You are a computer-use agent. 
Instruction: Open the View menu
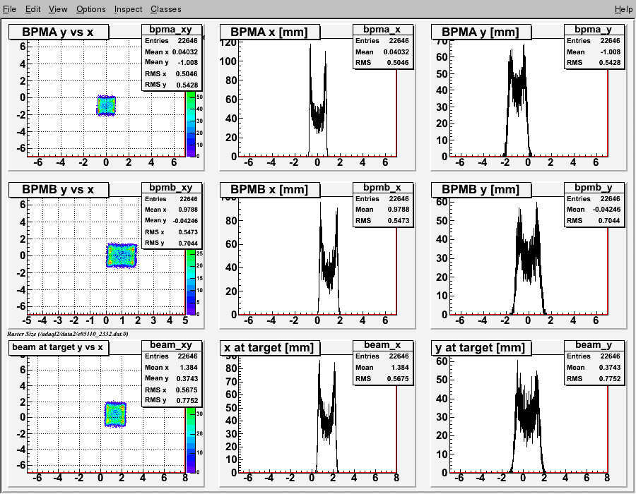pos(58,9)
